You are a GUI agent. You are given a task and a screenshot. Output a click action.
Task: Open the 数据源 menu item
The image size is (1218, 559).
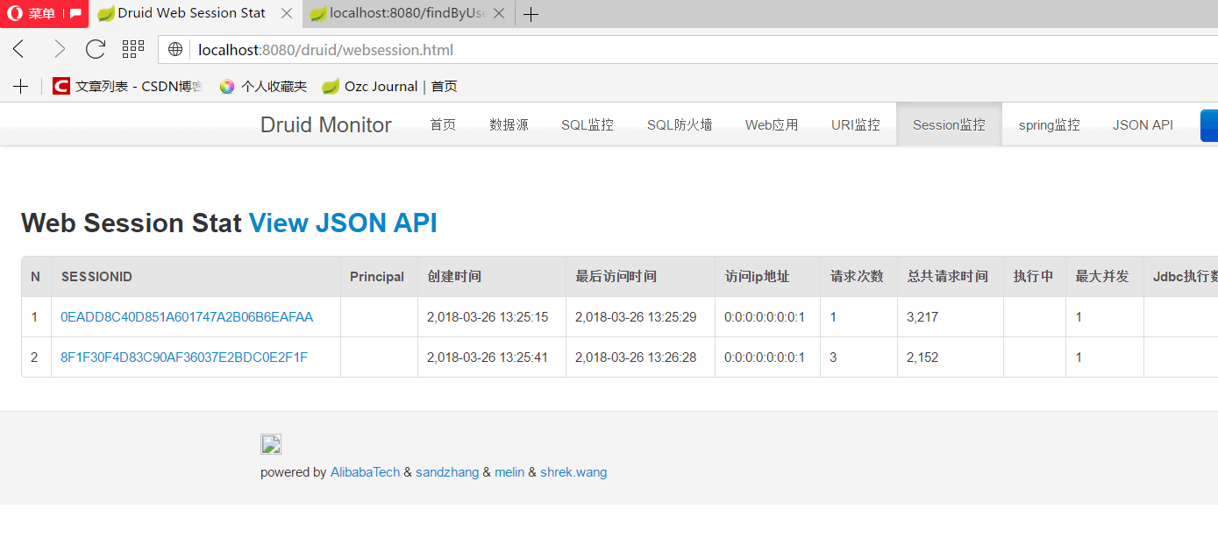pyautogui.click(x=509, y=124)
